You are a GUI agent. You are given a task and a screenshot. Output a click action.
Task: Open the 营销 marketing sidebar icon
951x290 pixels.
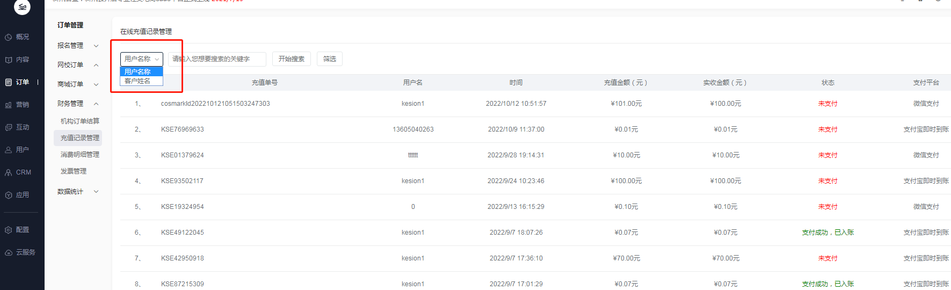[x=9, y=105]
